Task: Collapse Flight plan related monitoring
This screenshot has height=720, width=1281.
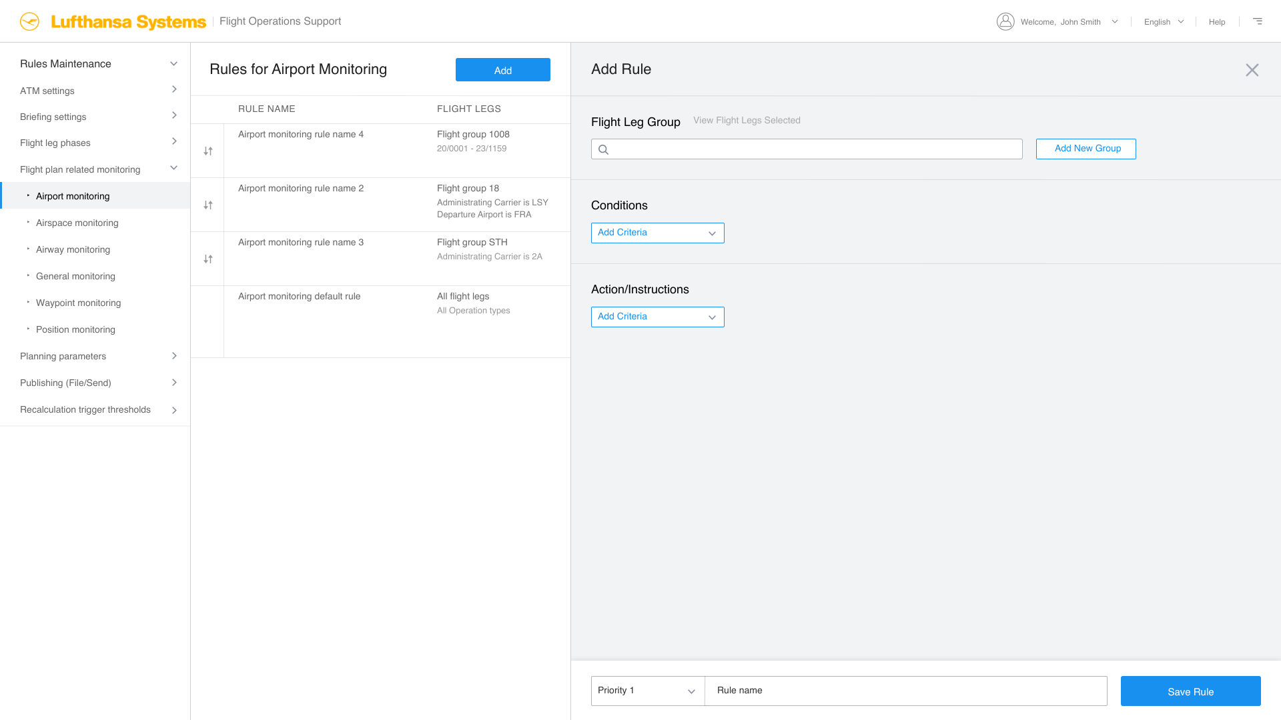Action: (x=173, y=168)
